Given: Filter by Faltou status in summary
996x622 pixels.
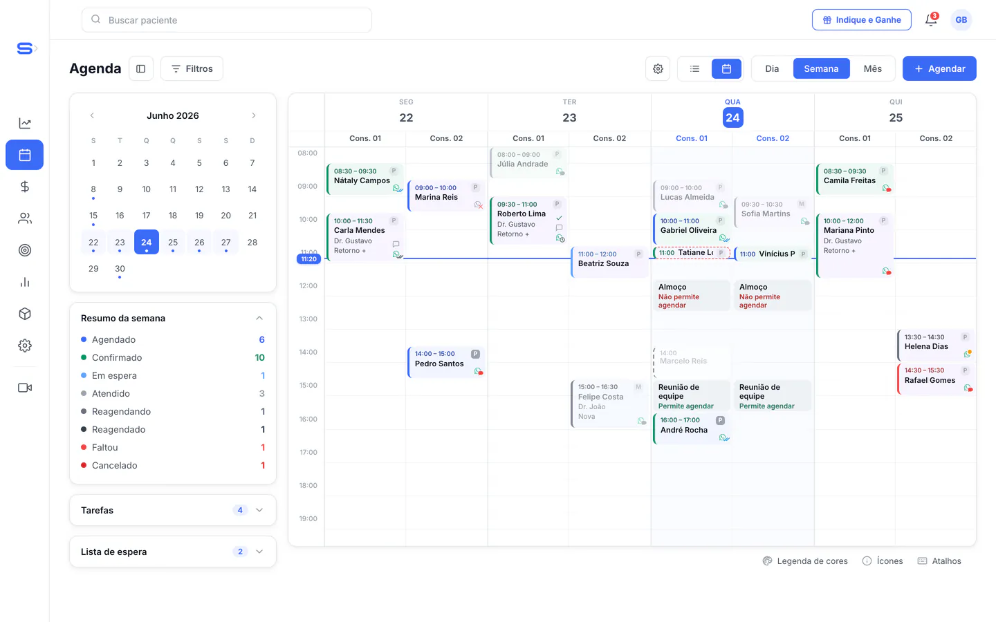Looking at the screenshot, I should tap(173, 447).
